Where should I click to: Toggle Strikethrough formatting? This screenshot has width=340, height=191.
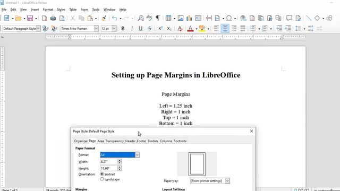(149, 29)
